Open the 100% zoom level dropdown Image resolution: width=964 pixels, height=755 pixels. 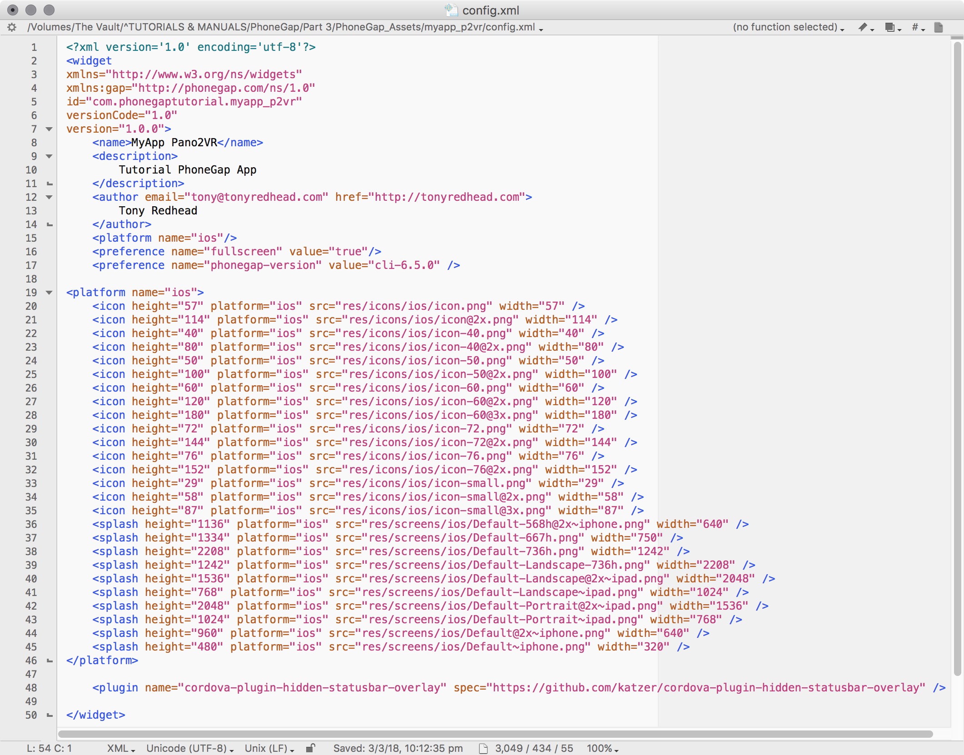pos(602,748)
